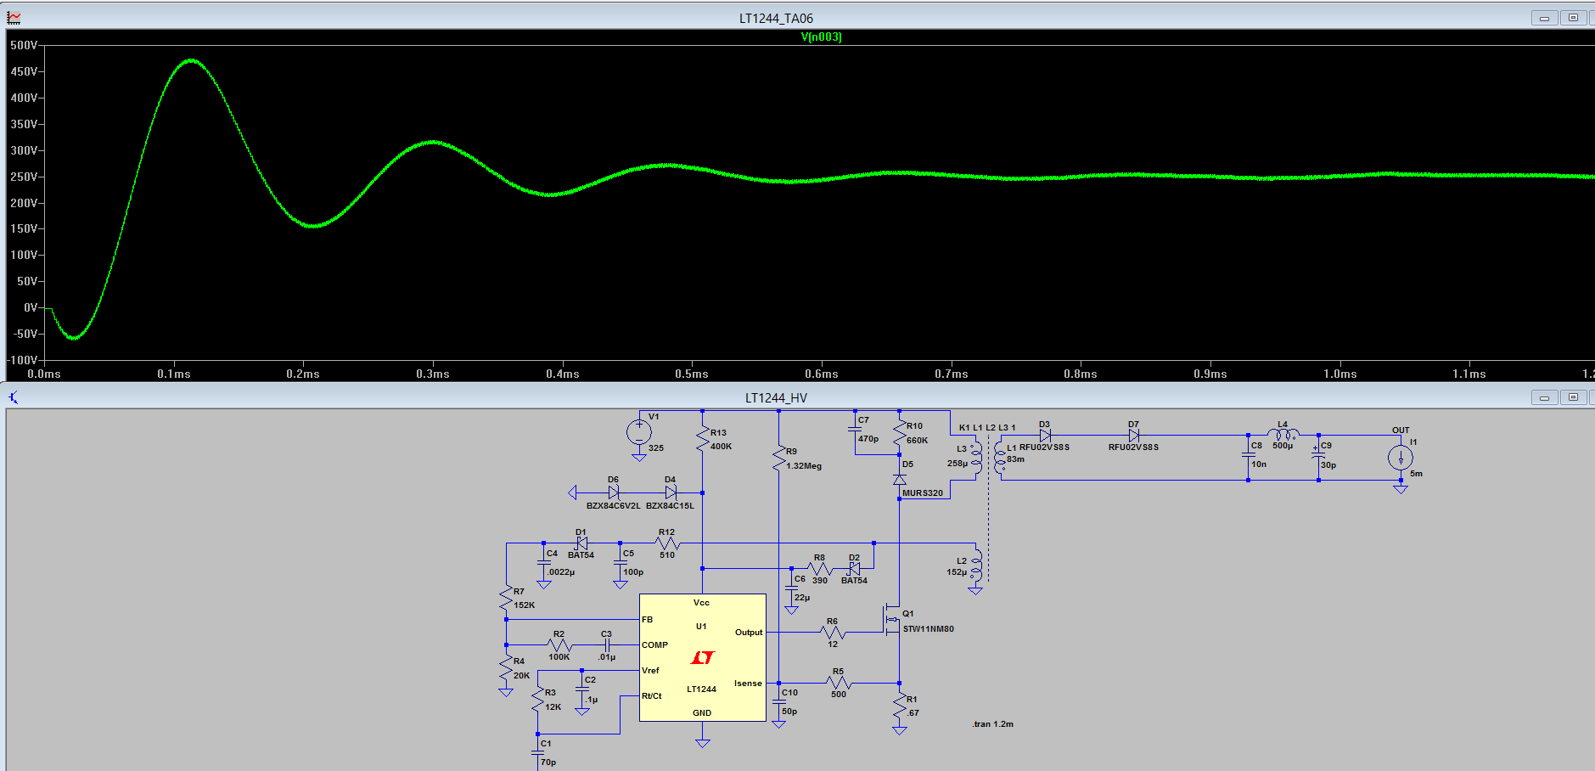Restore the LT1244_TA06 waveform pane
Viewport: 1595px width, 771px height.
coord(1573,18)
